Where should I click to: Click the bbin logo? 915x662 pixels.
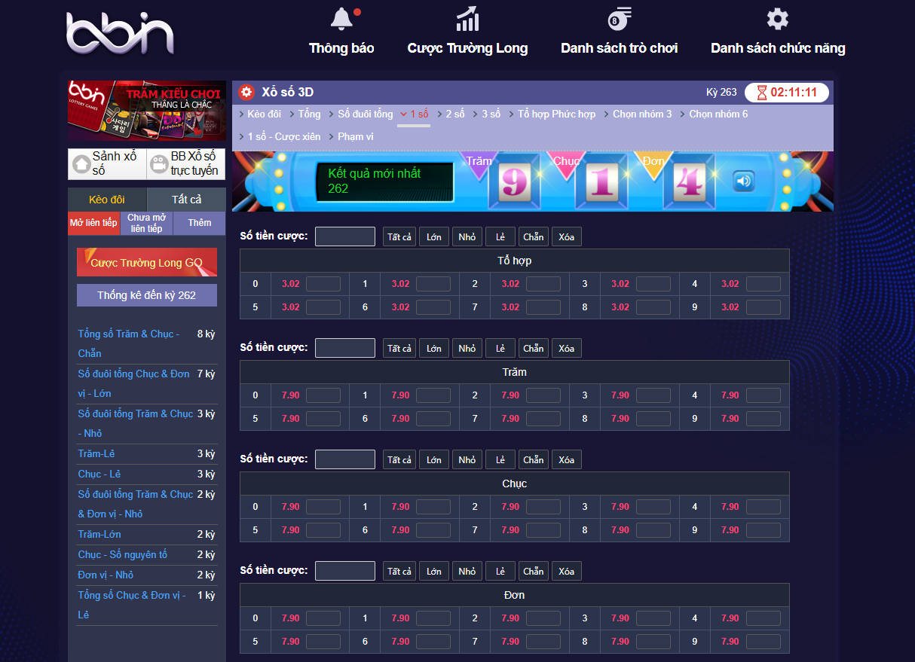pyautogui.click(x=120, y=34)
